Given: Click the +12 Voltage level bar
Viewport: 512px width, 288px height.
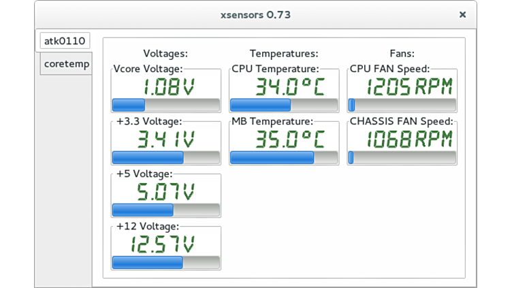Looking at the screenshot, I should [165, 262].
